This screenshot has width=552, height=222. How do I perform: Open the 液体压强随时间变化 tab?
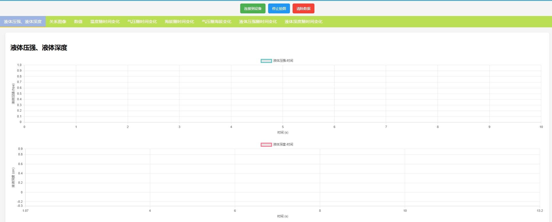coord(258,22)
